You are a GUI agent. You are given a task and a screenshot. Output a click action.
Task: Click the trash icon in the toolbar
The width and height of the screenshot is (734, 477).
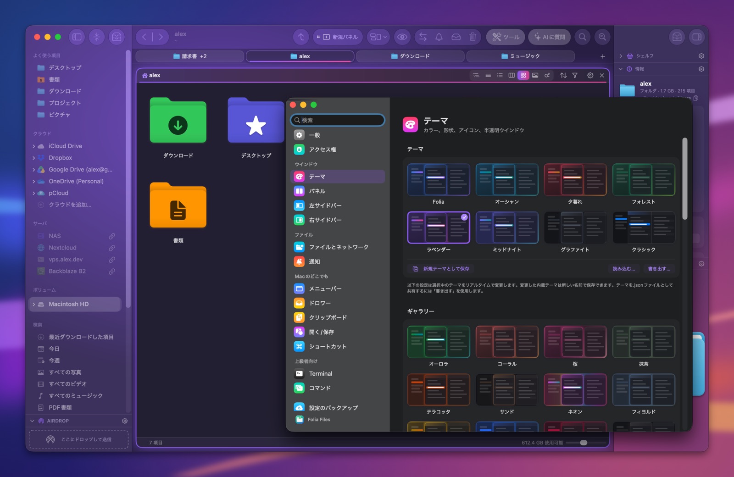[x=473, y=37]
